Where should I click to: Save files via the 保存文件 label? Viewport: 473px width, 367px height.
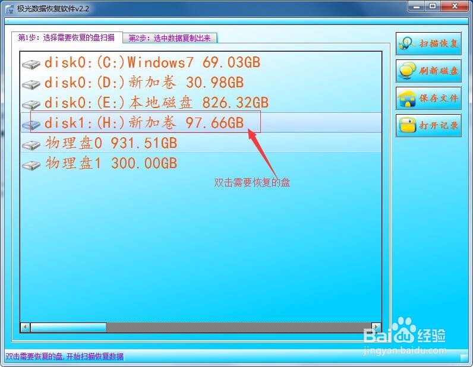(x=439, y=98)
